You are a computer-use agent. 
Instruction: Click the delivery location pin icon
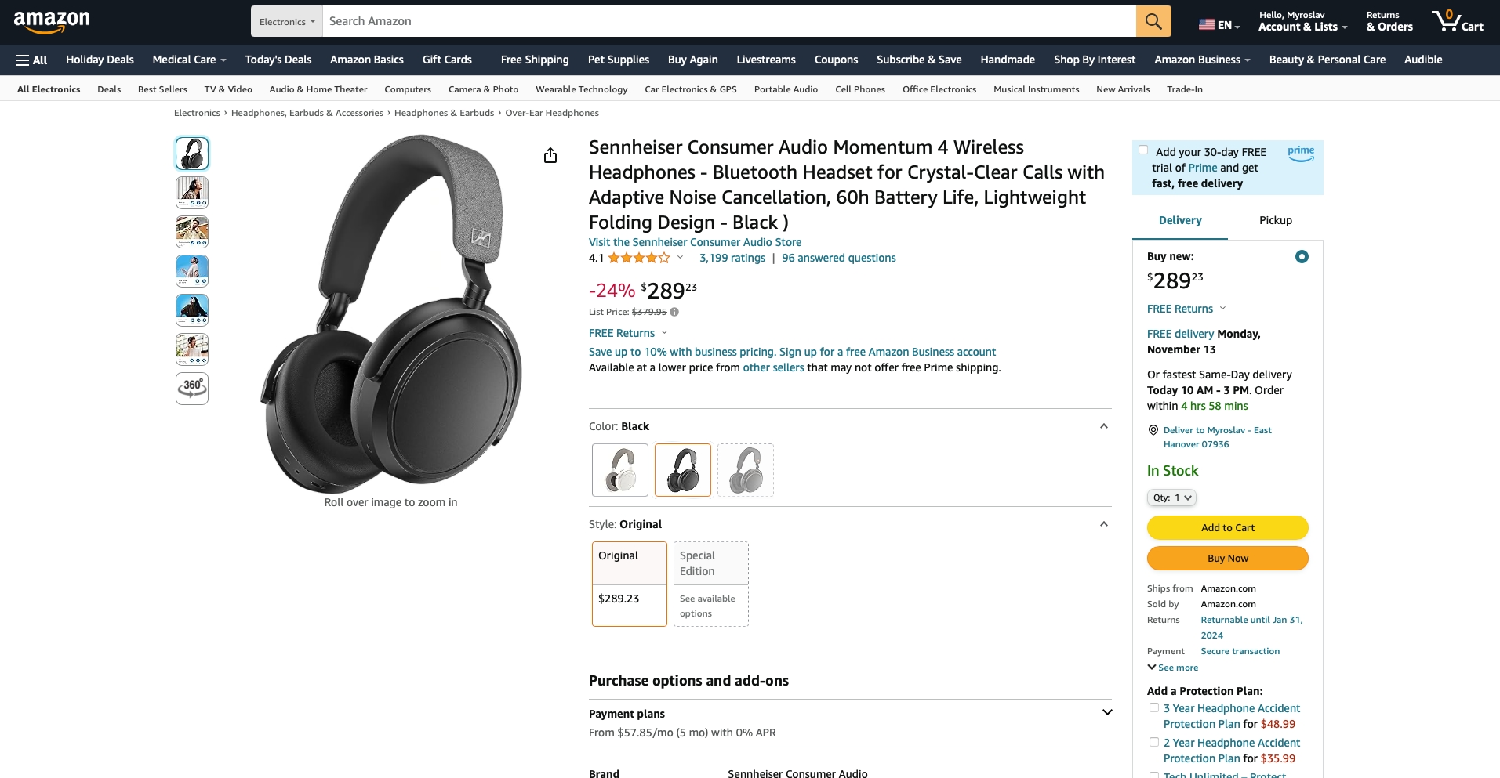tap(1153, 430)
